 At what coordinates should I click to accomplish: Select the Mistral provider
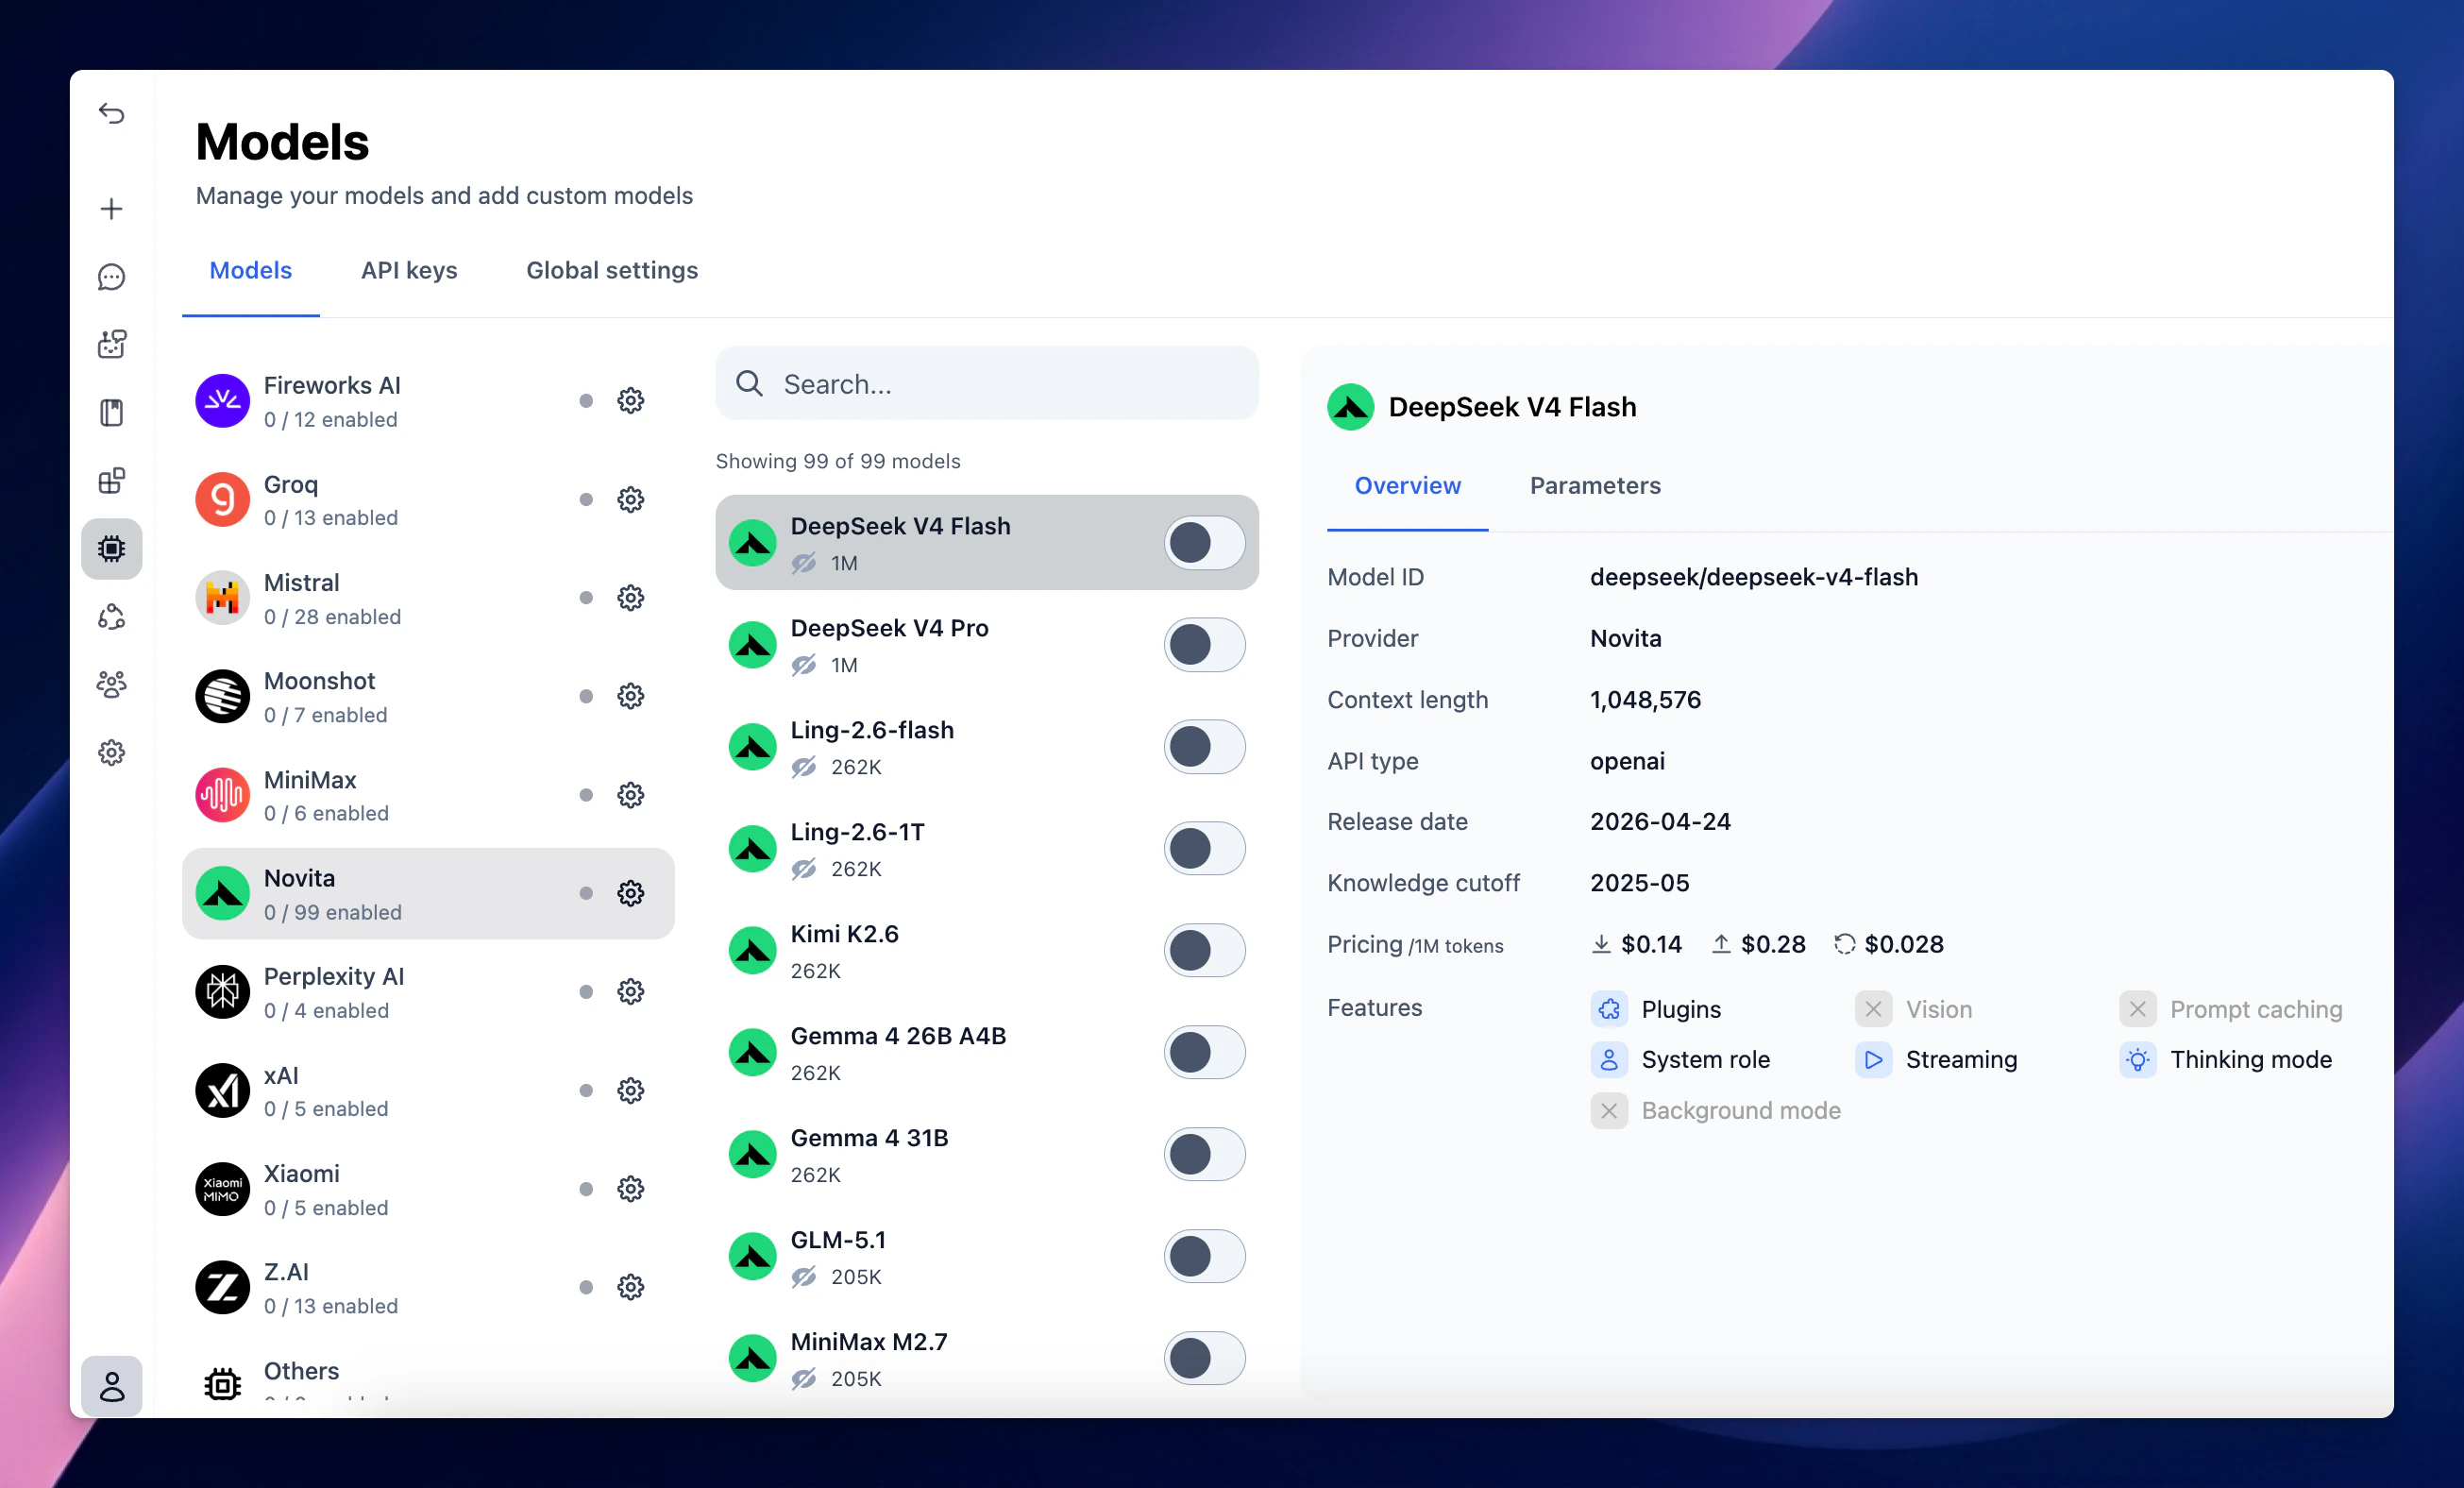(428, 598)
